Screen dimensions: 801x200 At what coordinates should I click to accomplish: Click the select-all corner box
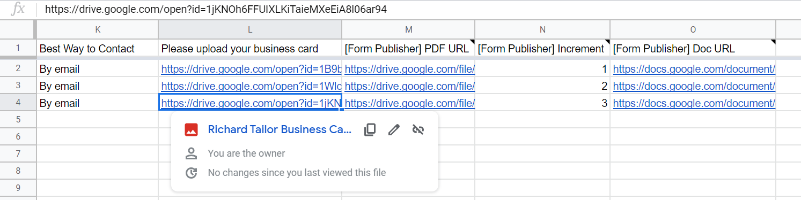pyautogui.click(x=18, y=29)
